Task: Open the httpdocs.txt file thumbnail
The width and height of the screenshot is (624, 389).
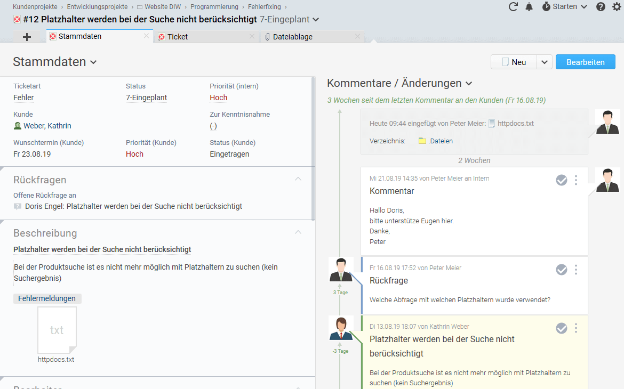Action: point(57,330)
